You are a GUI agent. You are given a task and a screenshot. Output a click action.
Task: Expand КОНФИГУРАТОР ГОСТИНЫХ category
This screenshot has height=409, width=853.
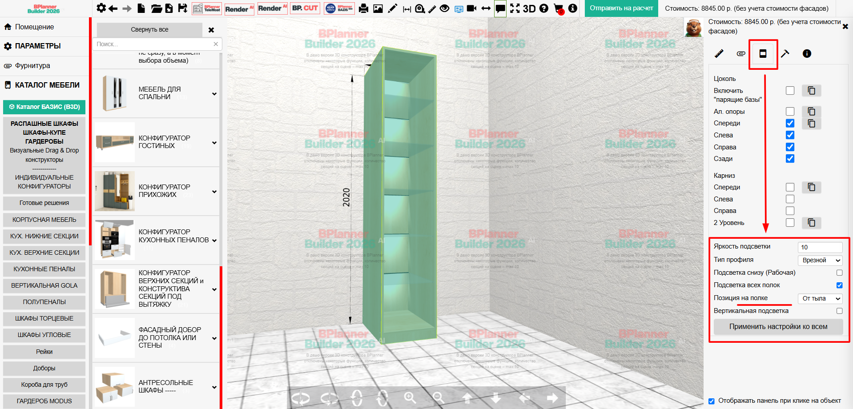(214, 143)
